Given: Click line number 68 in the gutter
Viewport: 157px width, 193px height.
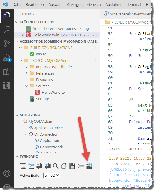Looking at the screenshot, I should (x=110, y=122).
